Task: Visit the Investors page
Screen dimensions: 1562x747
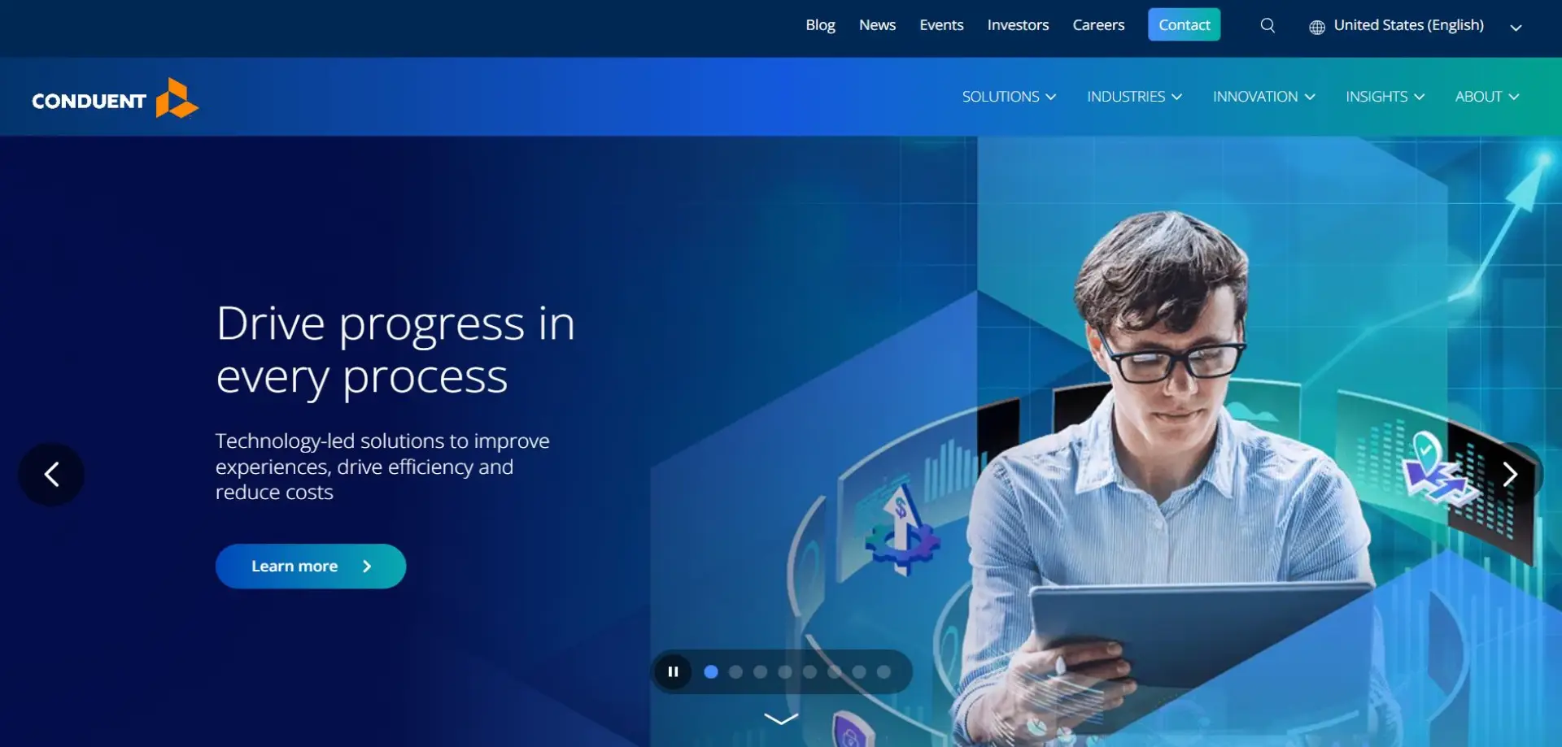Action: click(x=1018, y=25)
